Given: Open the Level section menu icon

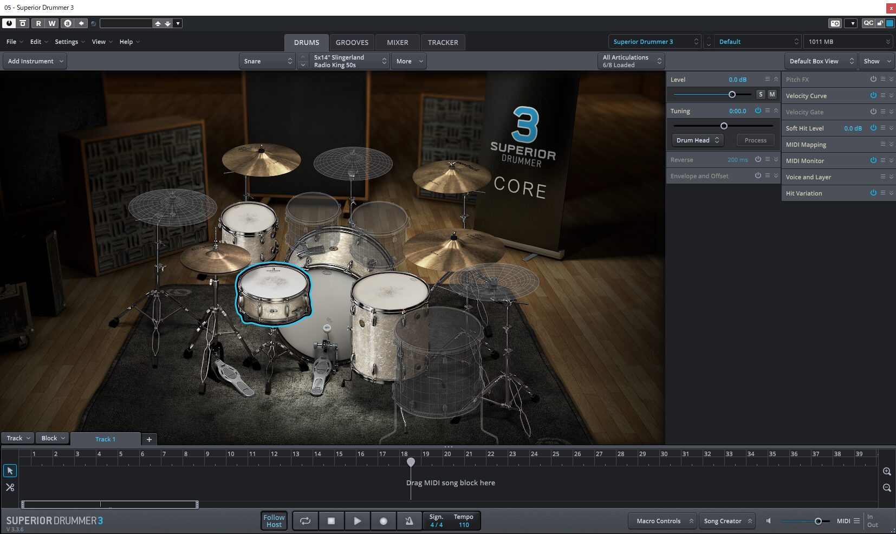Looking at the screenshot, I should [767, 79].
